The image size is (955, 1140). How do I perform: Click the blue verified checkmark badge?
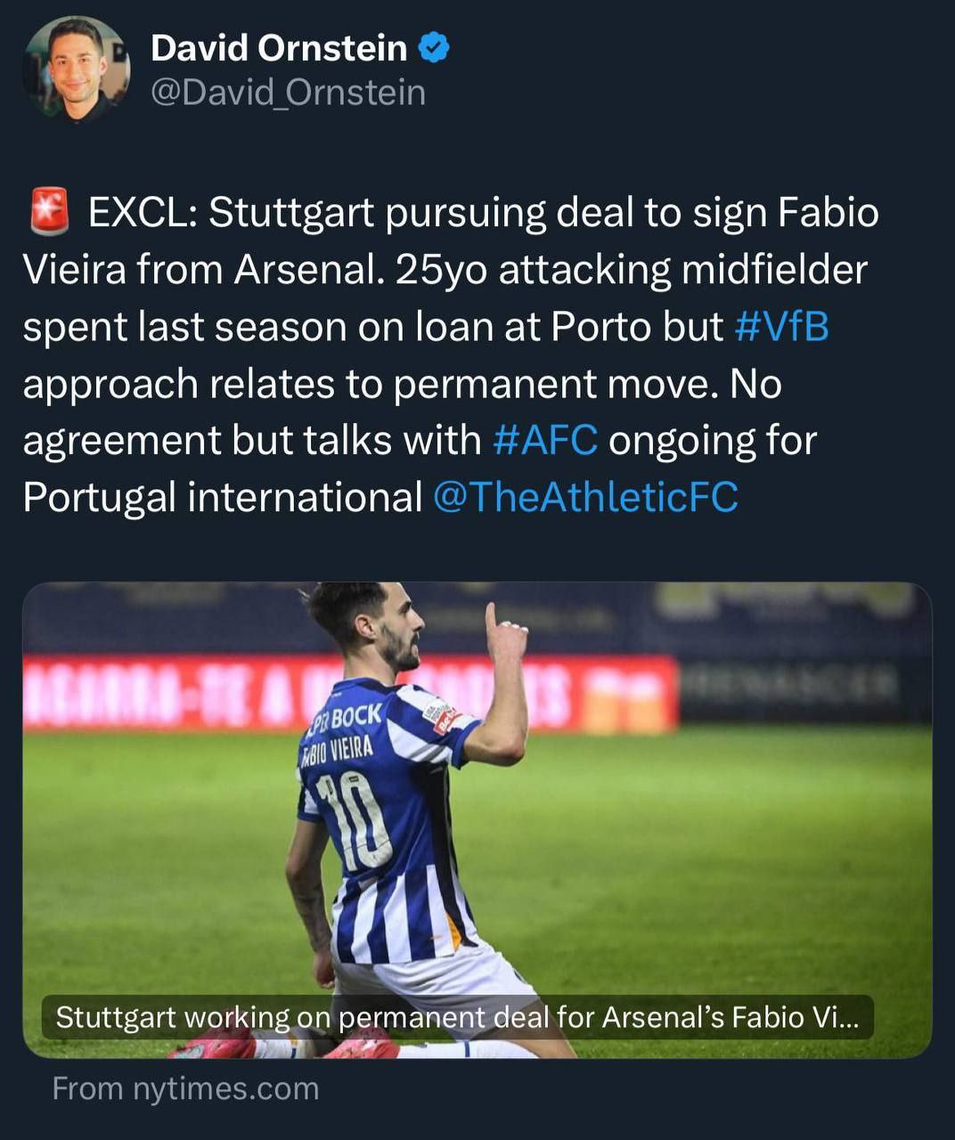click(434, 48)
